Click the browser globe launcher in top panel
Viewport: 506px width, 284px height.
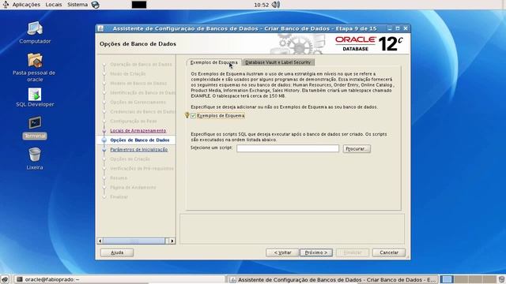click(95, 5)
